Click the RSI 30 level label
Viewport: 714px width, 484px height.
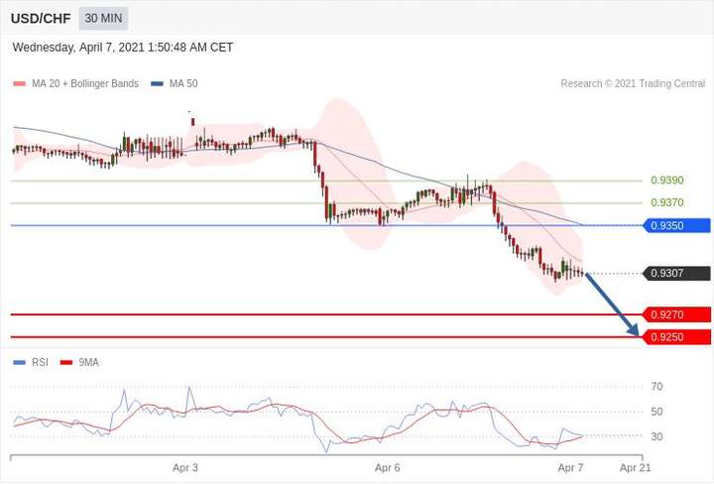pos(656,436)
